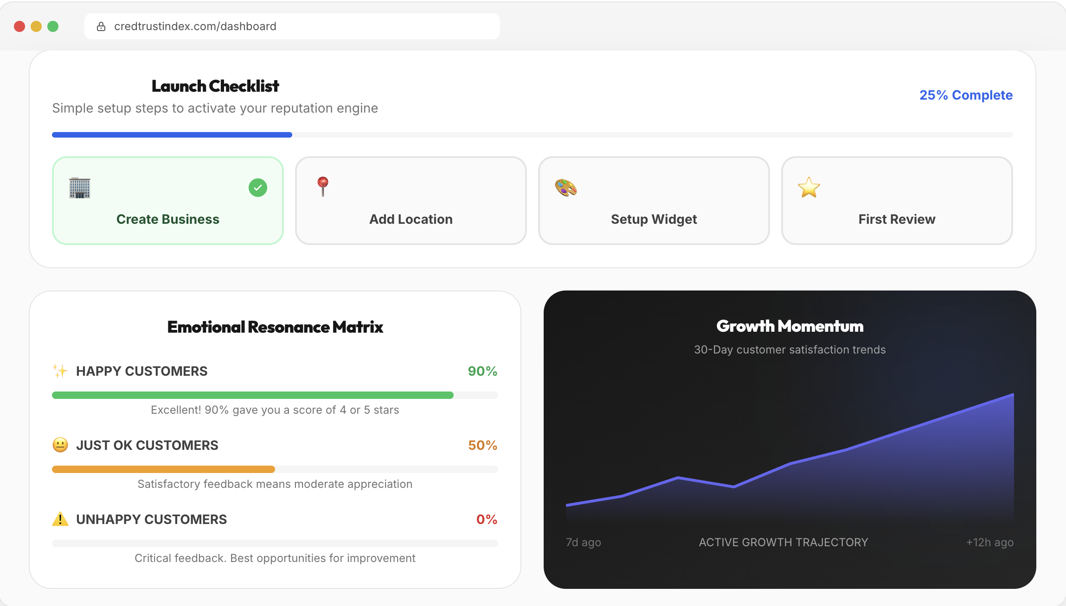The image size is (1066, 606).
Task: Click 'Satisfactory feedback means moderate appreciation' note
Action: [275, 484]
